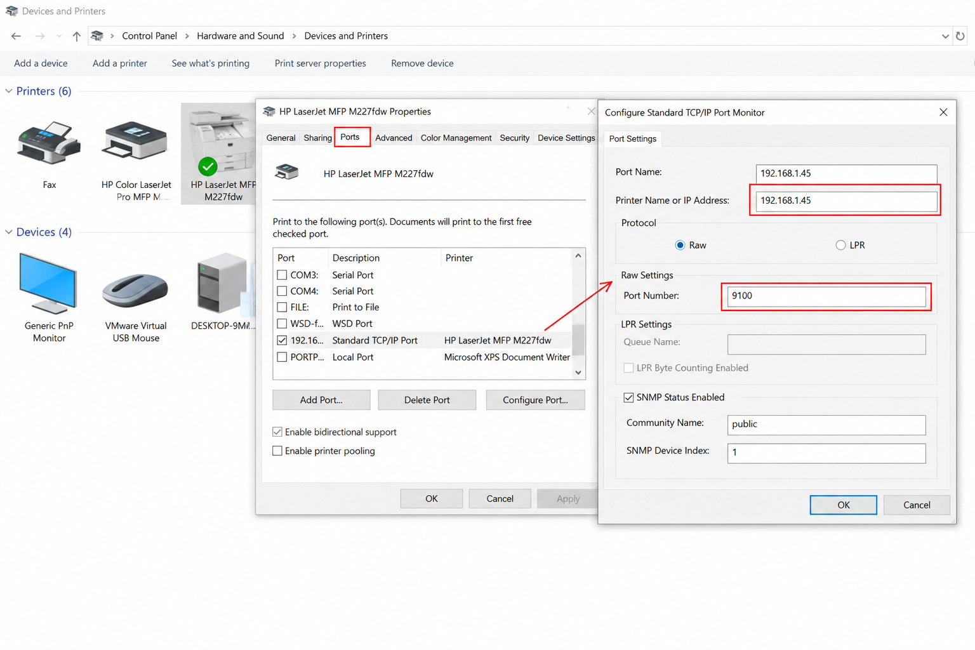Uncheck the 192.16... Standard TCP/IP Port checkbox
This screenshot has height=650, width=975.
(282, 340)
